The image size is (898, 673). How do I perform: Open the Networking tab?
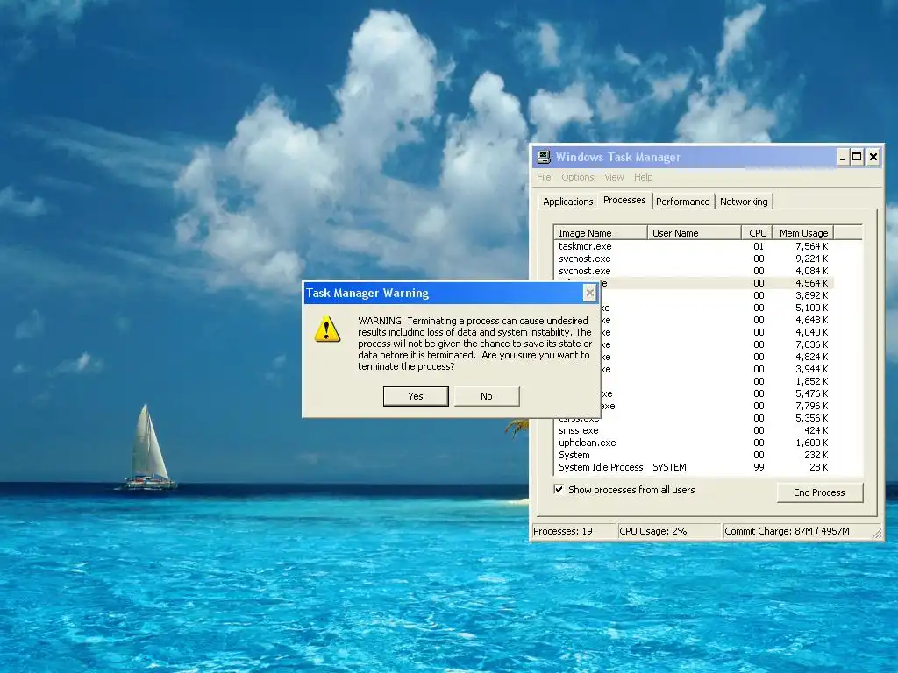pyautogui.click(x=744, y=202)
